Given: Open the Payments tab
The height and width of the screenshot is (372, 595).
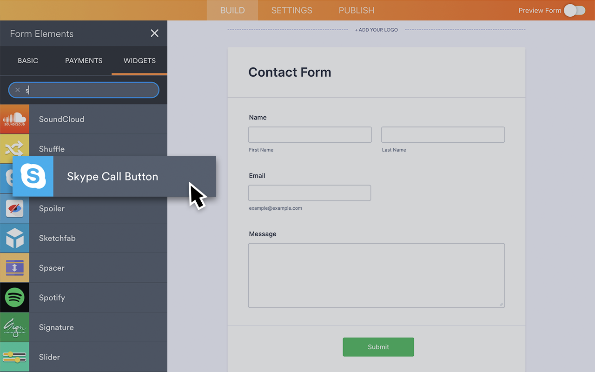Looking at the screenshot, I should pyautogui.click(x=84, y=60).
